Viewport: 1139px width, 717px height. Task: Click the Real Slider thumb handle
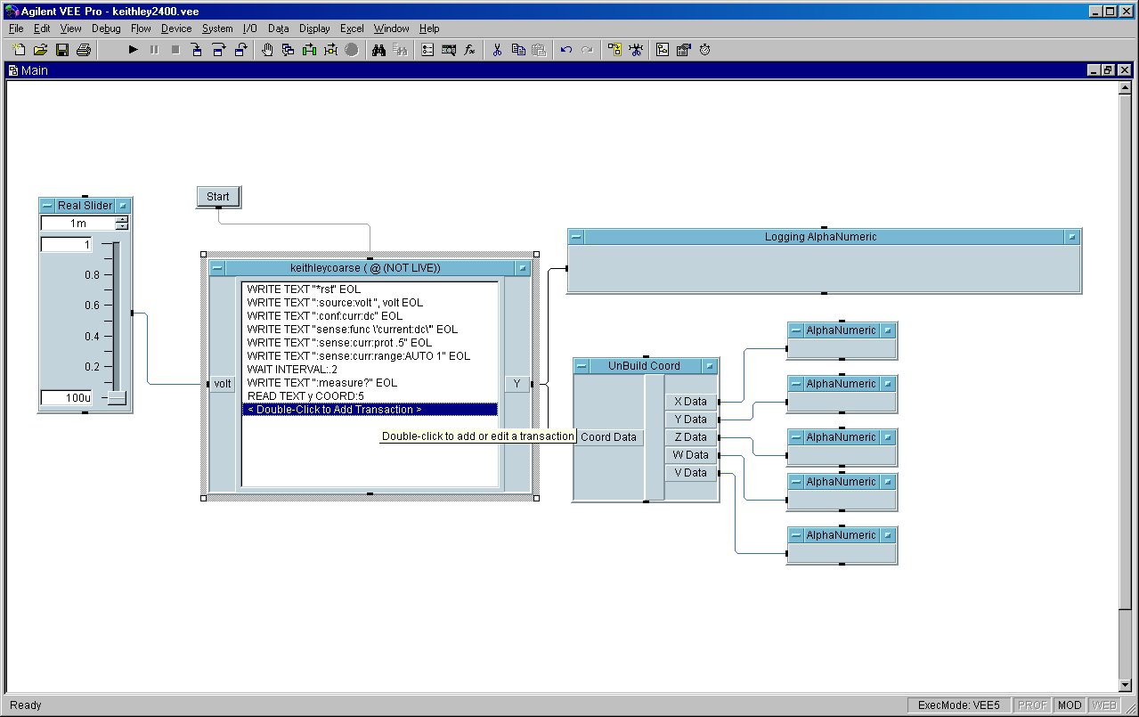coord(116,398)
